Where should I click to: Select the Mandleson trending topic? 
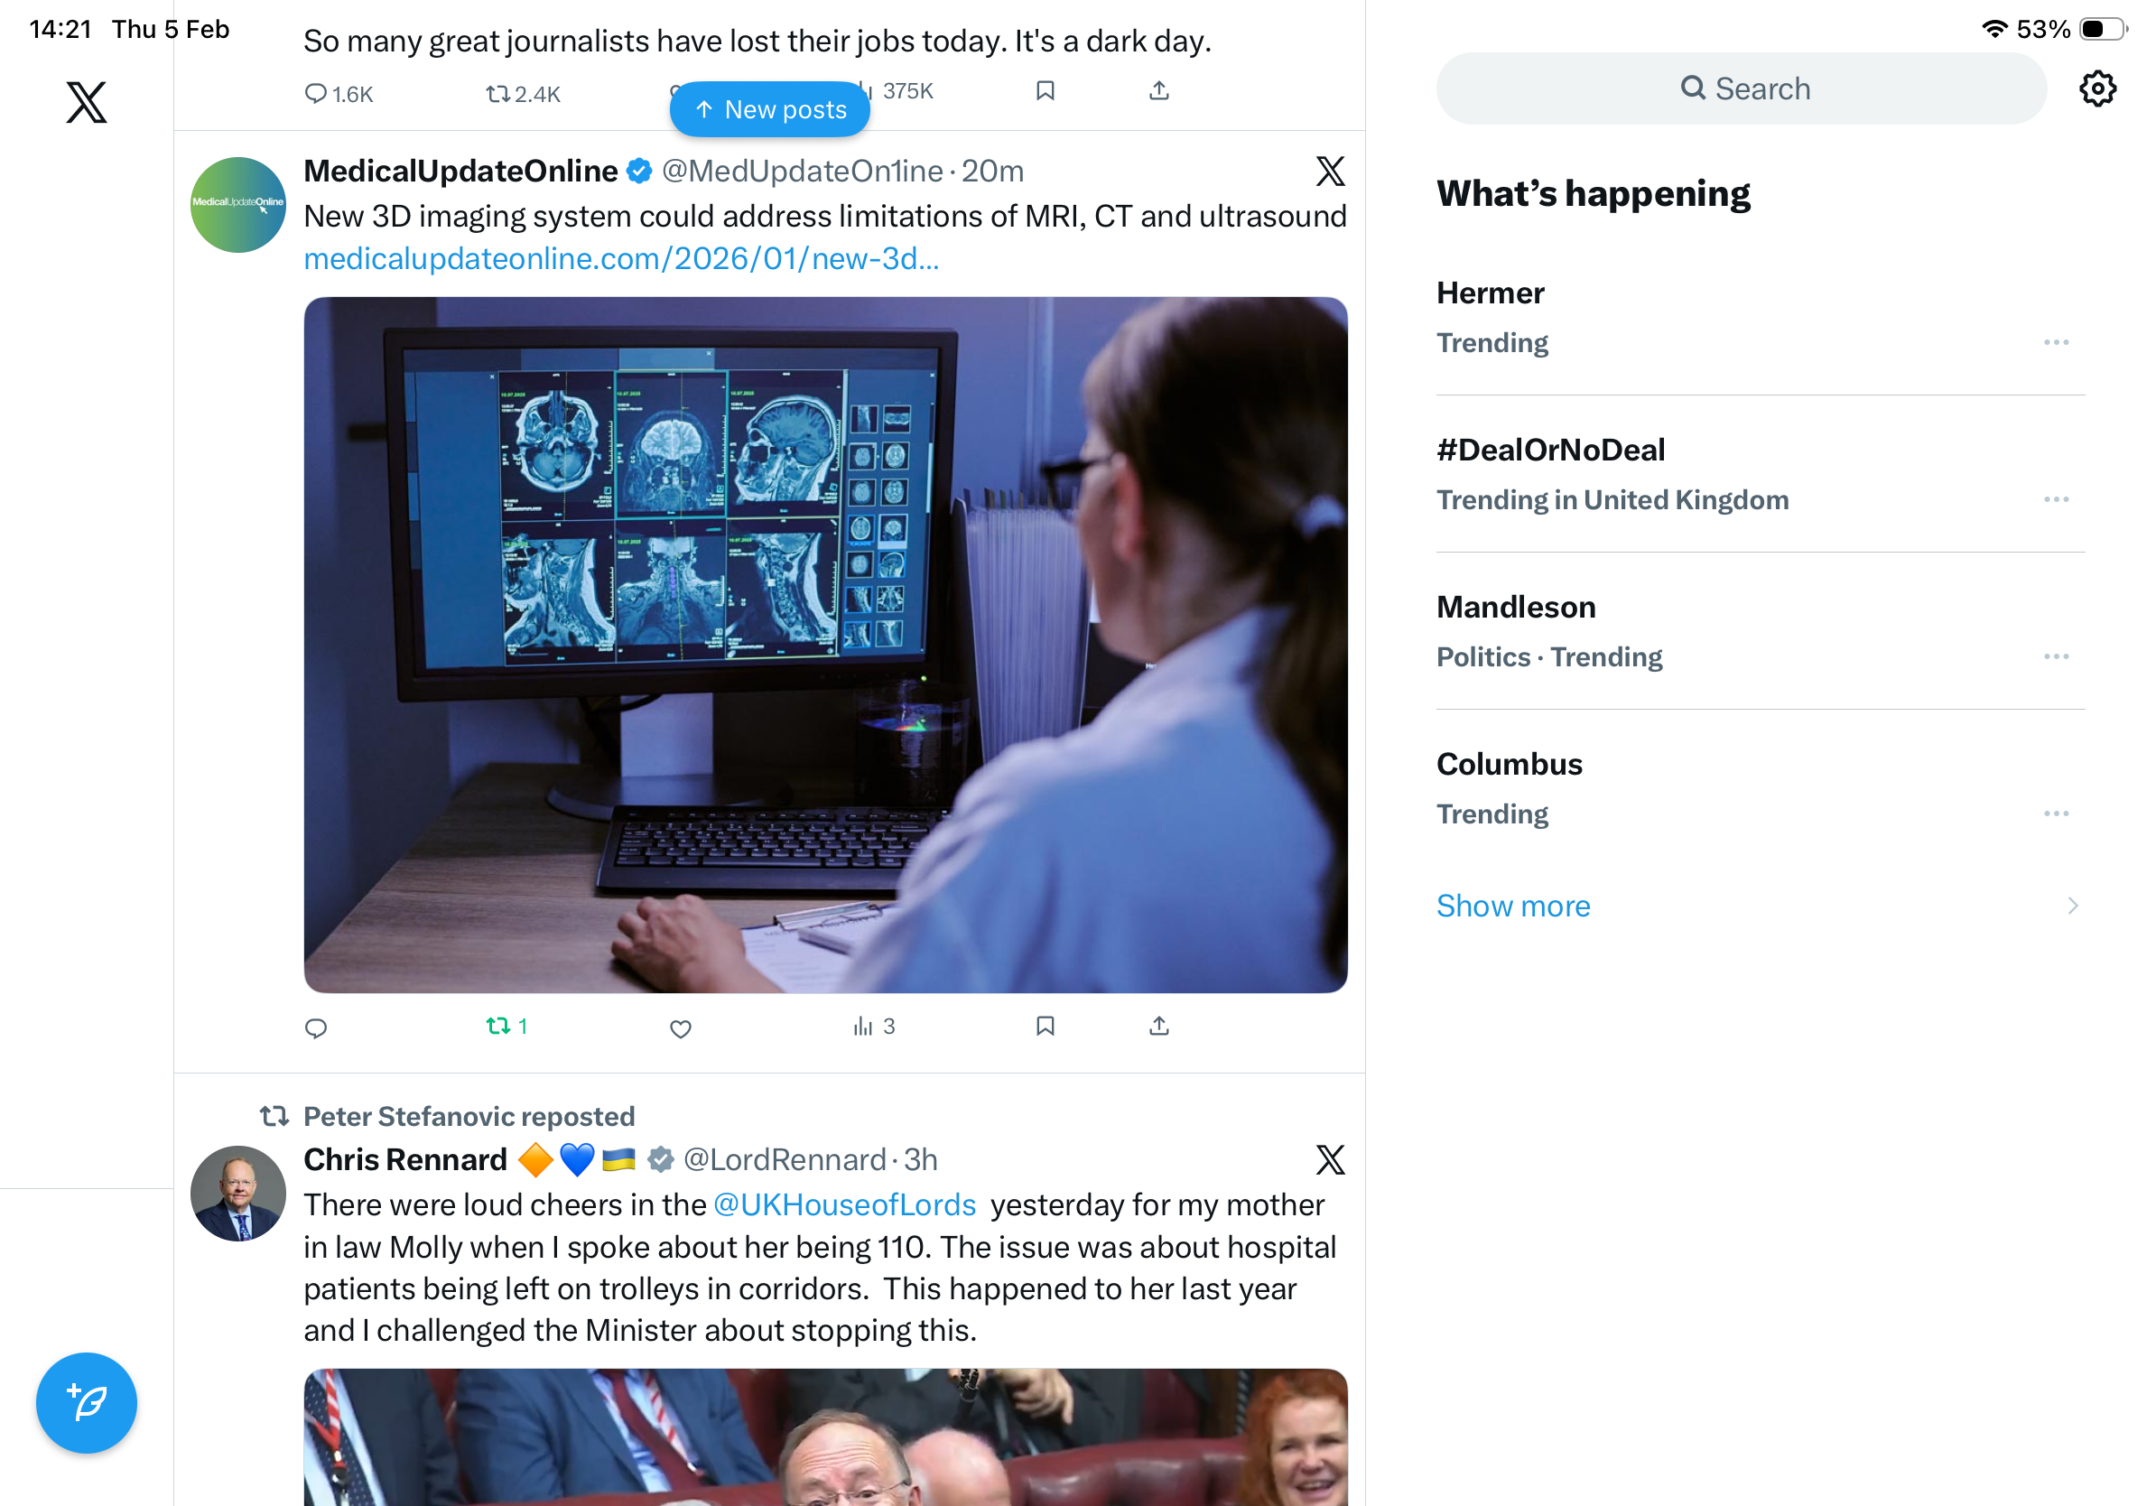(1760, 631)
